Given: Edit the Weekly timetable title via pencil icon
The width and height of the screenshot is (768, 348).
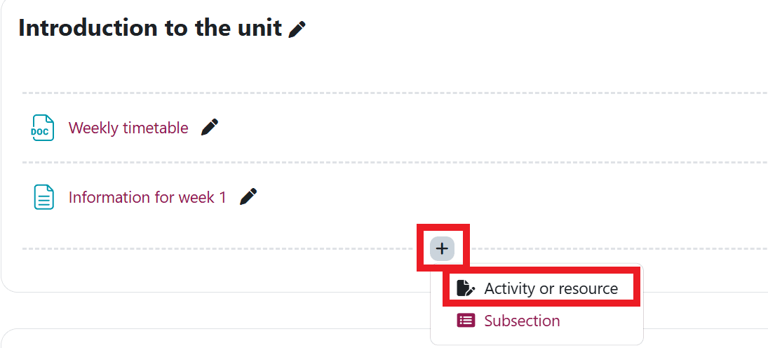Looking at the screenshot, I should (x=209, y=127).
